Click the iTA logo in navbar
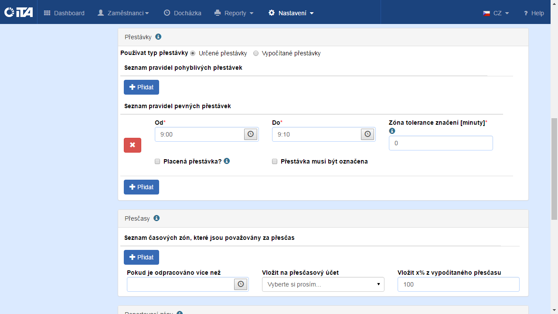The width and height of the screenshot is (558, 314). click(x=18, y=12)
